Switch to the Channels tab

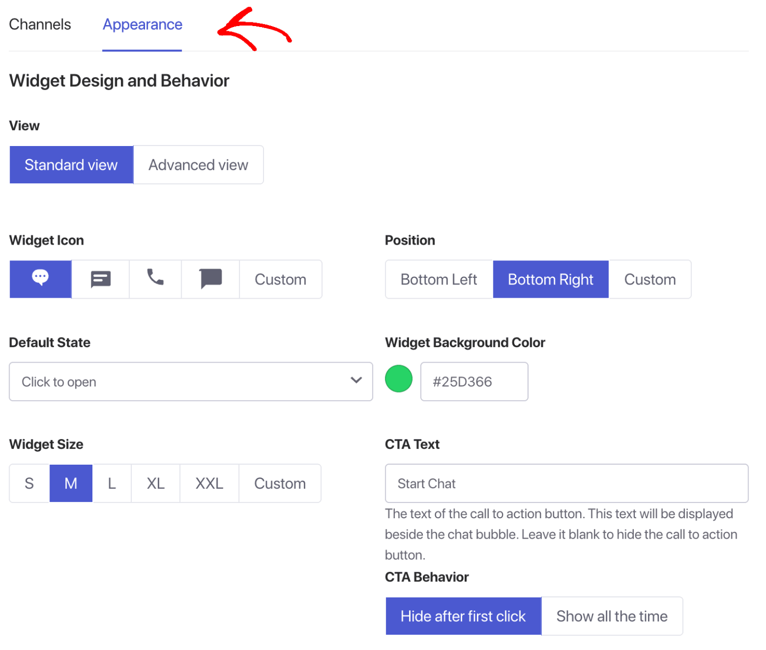point(40,24)
